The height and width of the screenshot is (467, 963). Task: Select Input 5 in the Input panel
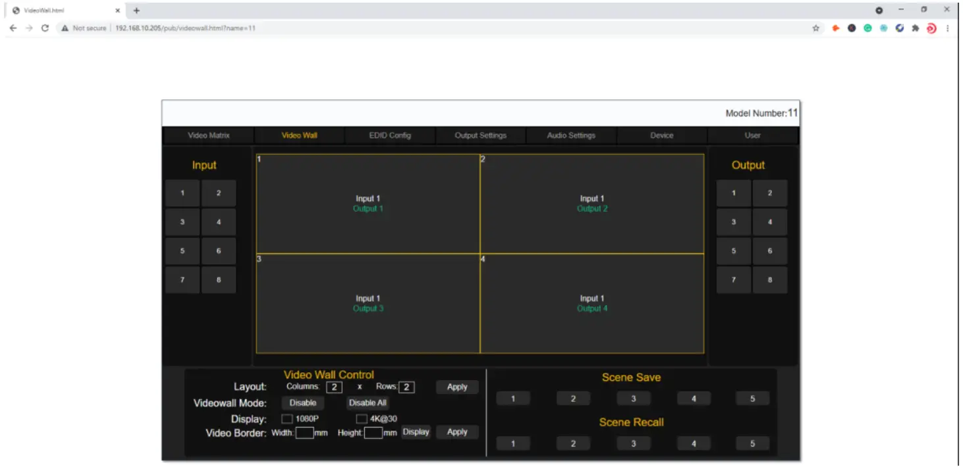[x=182, y=251]
